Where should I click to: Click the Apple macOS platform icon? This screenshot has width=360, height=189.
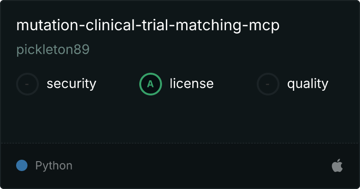(337, 165)
